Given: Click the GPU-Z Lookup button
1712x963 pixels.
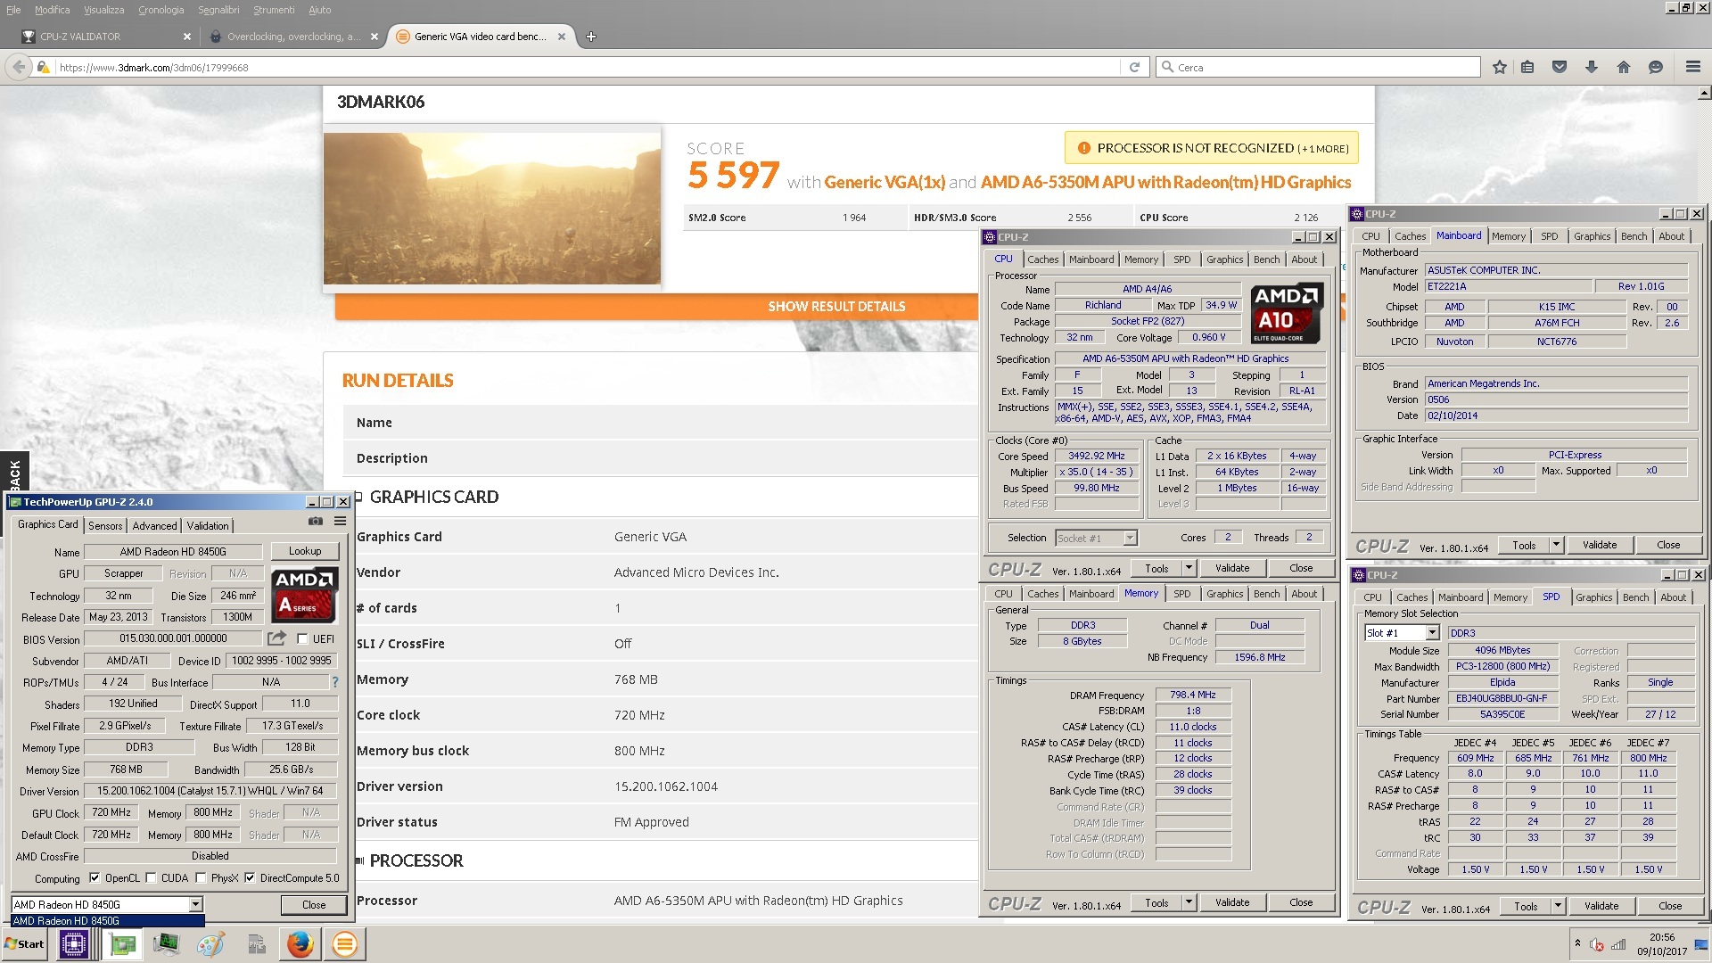Looking at the screenshot, I should [x=305, y=552].
